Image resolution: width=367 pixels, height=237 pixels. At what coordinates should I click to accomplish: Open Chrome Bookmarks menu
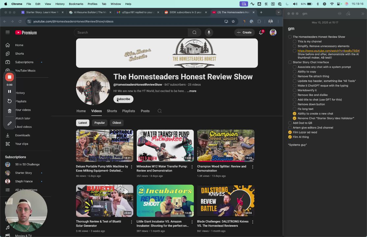[x=76, y=4]
